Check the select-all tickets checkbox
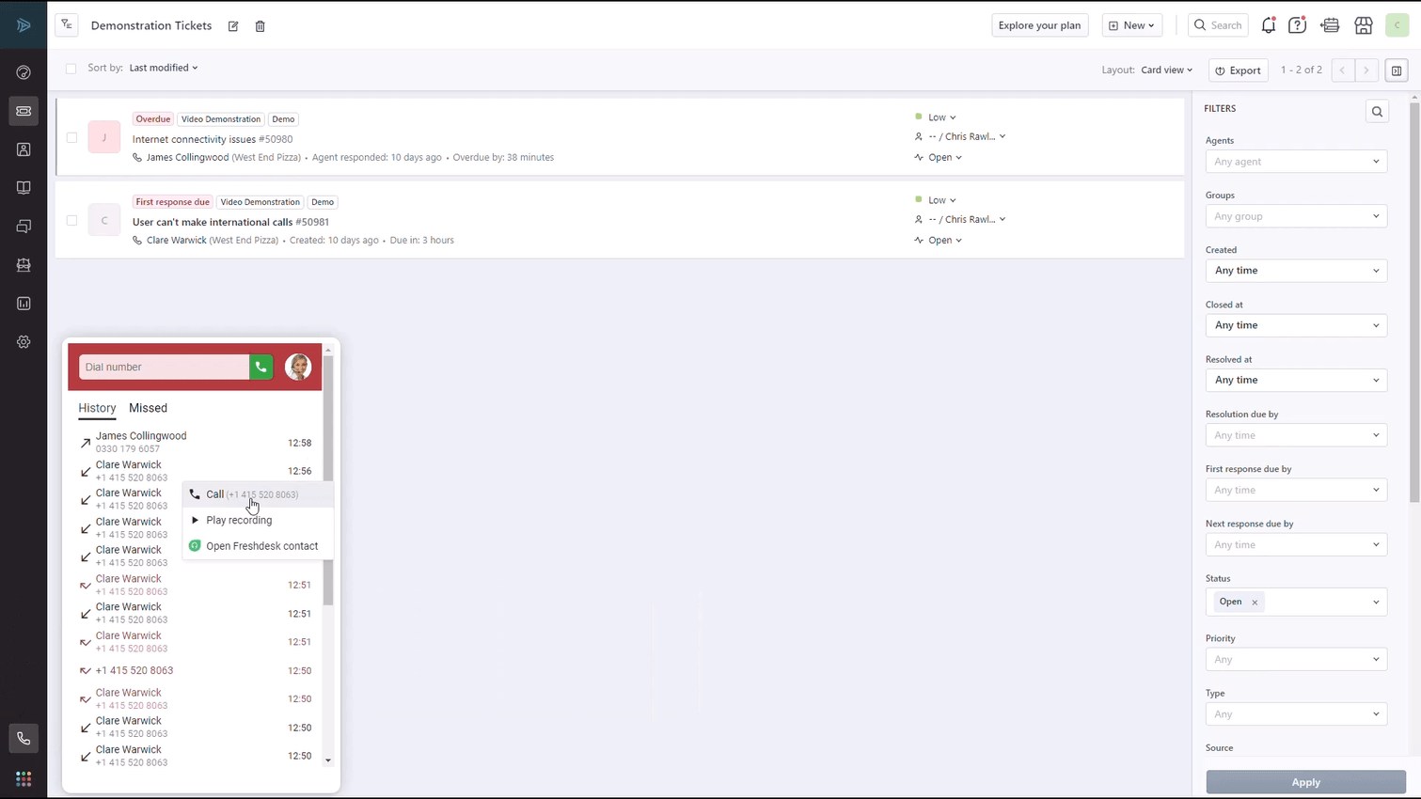 [x=71, y=69]
